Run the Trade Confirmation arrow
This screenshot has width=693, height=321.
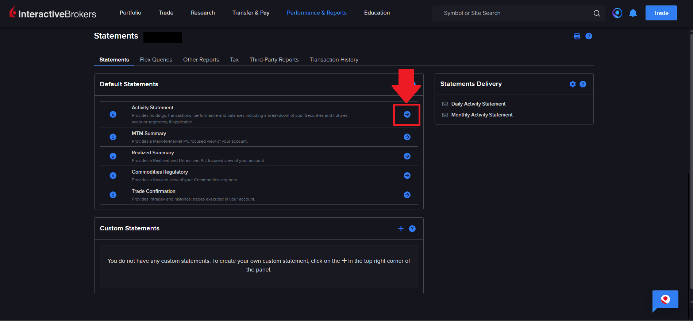click(x=407, y=195)
